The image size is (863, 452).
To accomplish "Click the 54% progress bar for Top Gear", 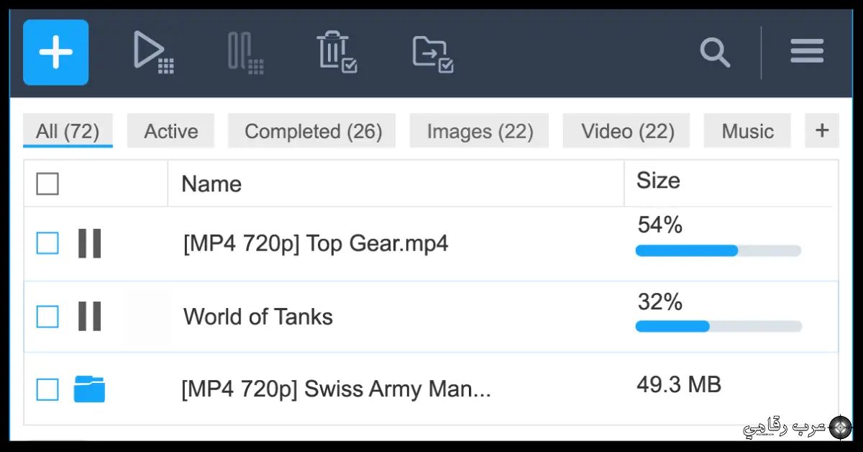I will [717, 250].
